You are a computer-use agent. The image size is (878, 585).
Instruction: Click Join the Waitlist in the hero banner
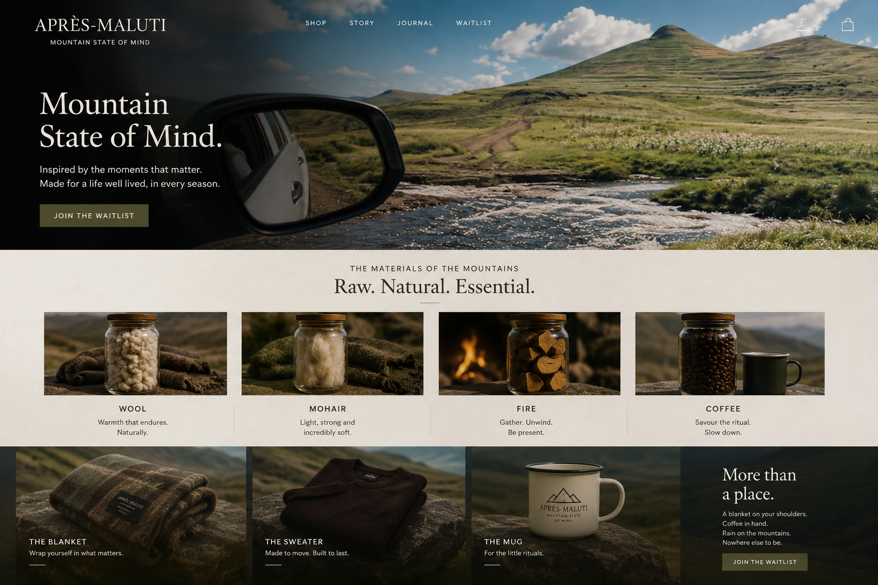point(94,215)
